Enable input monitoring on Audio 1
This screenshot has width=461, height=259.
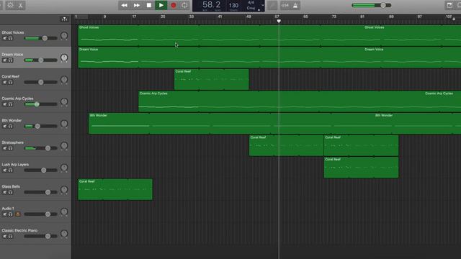coord(17,214)
